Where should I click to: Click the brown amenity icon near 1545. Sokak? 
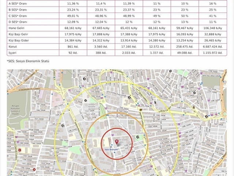140,110
